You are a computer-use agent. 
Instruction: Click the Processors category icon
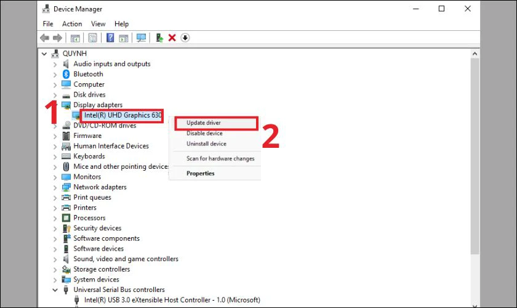pos(66,218)
